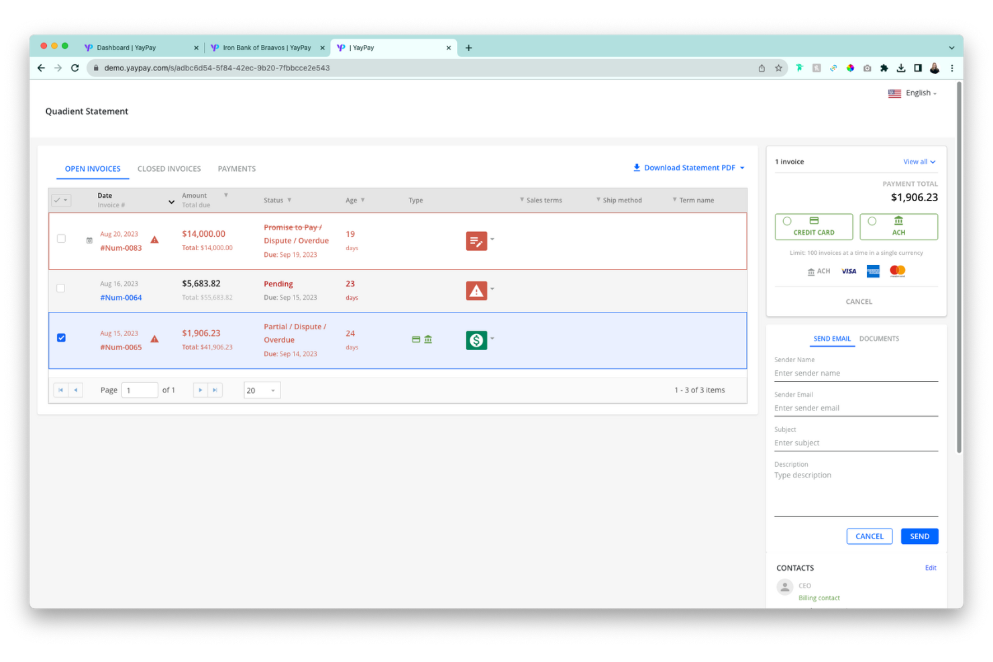Click the red warning triangle icon on invoice #Num-0064
The width and height of the screenshot is (993, 662).
point(476,290)
